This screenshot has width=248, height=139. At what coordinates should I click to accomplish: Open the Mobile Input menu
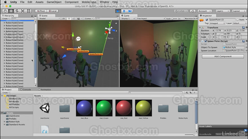(89, 2)
